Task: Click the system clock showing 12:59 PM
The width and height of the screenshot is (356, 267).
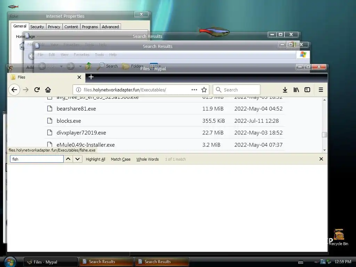Action: pyautogui.click(x=343, y=262)
